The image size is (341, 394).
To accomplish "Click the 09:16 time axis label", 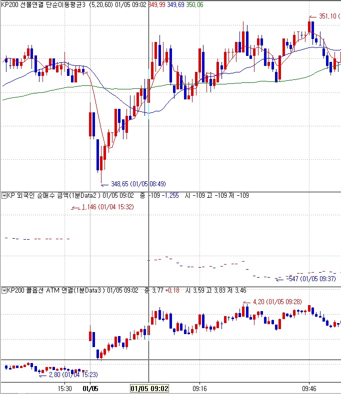I will click(x=199, y=388).
